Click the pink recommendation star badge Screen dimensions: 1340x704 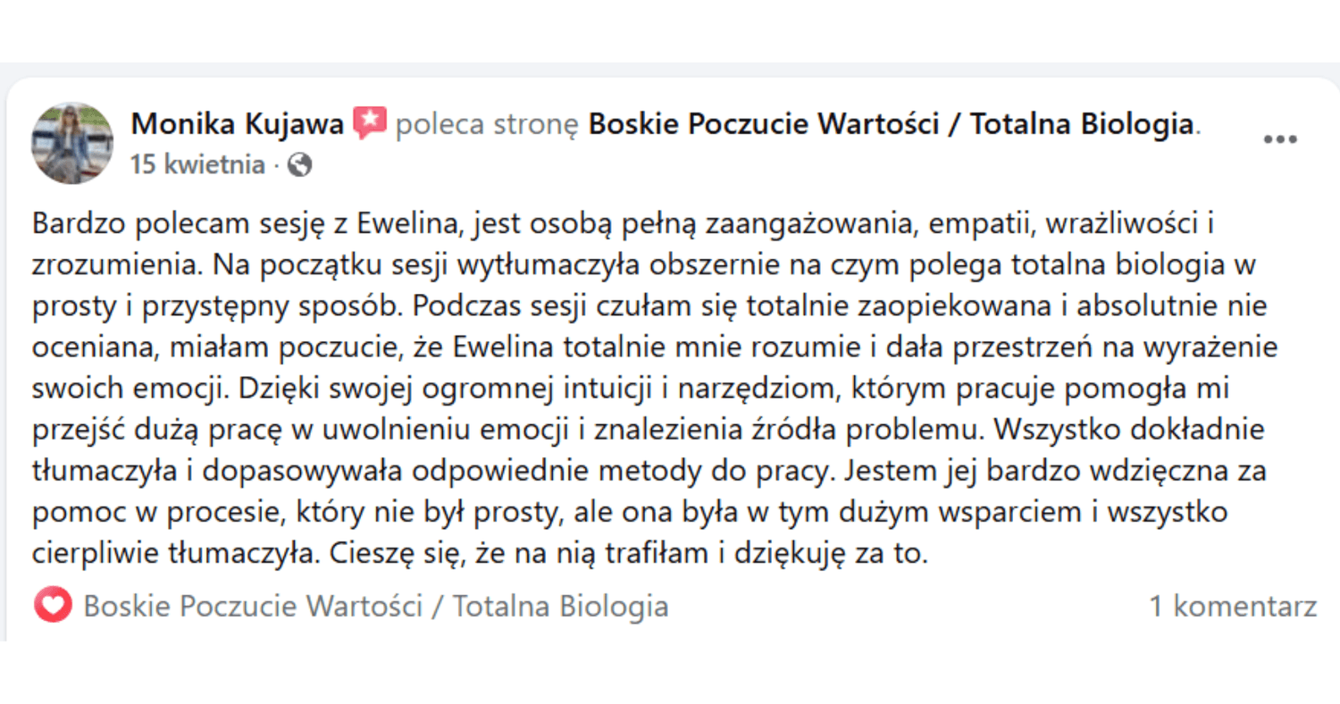coord(370,123)
